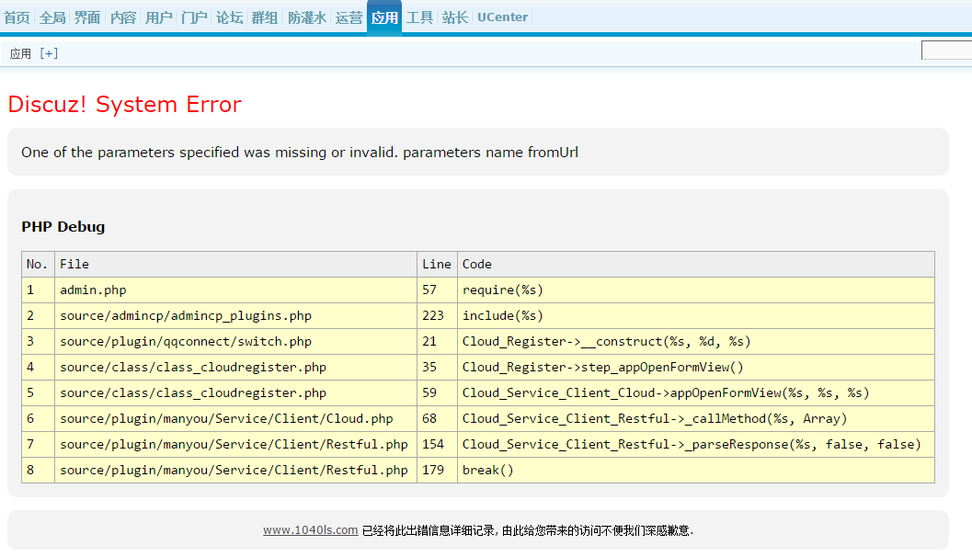This screenshot has height=557, width=972.
Task: Click line number 179 cell
Action: click(437, 471)
